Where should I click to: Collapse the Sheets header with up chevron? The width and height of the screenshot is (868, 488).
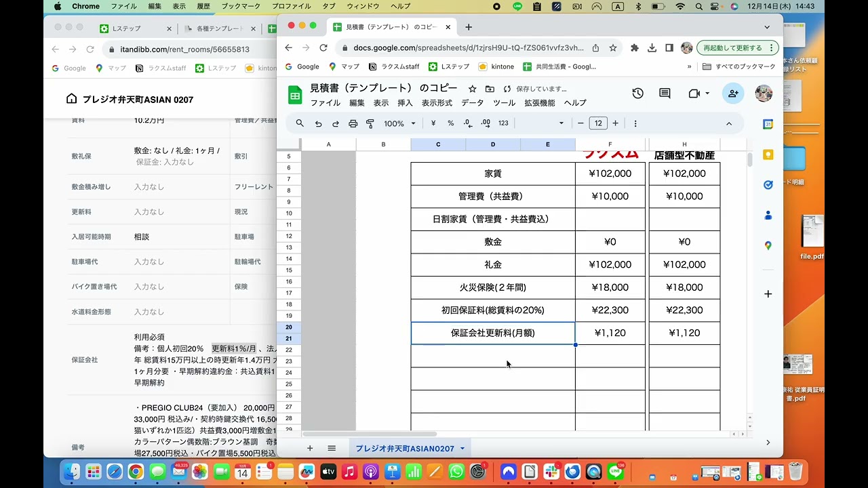click(x=729, y=123)
